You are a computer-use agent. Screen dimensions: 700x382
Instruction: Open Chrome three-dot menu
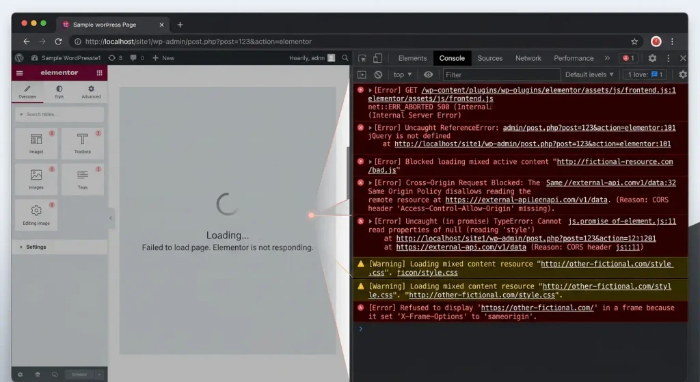click(x=672, y=42)
